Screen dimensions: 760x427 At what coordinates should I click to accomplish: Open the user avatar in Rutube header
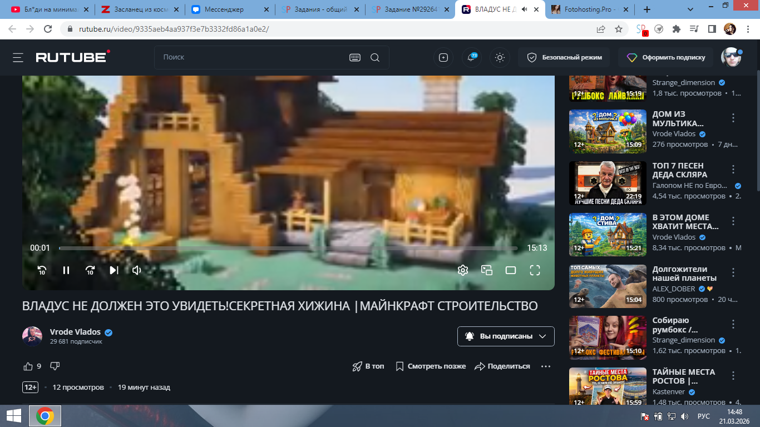tap(731, 57)
